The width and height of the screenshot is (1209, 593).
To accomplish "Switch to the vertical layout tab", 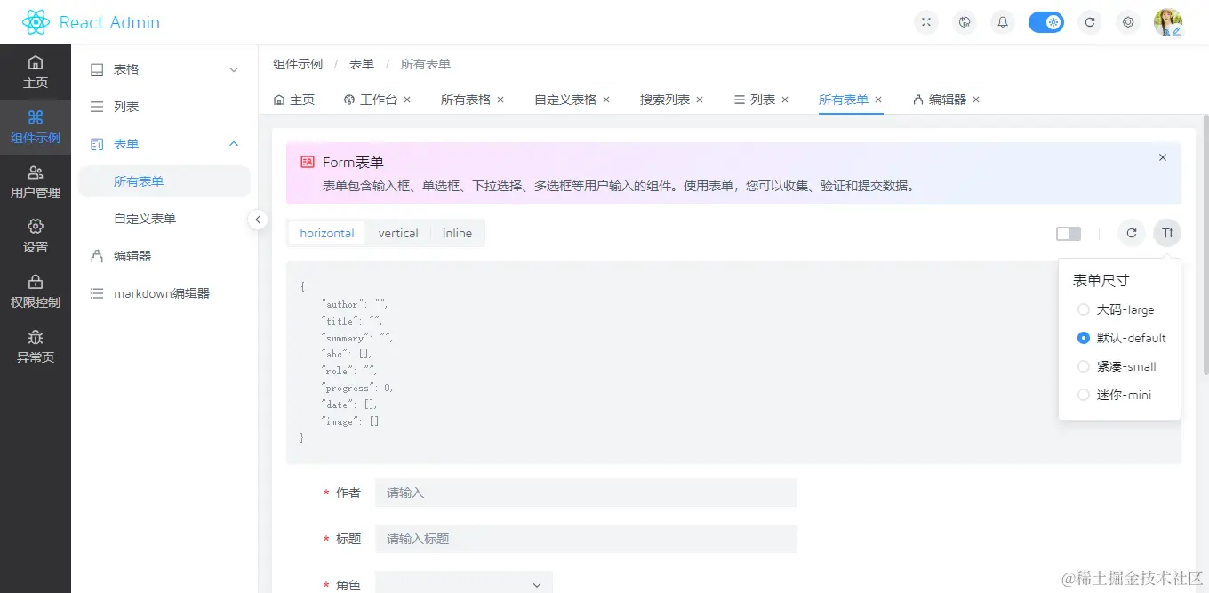I will tap(398, 232).
